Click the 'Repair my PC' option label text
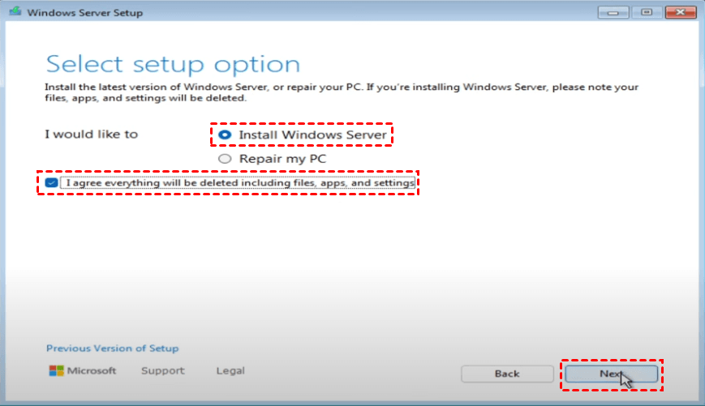The image size is (705, 406). [x=282, y=159]
